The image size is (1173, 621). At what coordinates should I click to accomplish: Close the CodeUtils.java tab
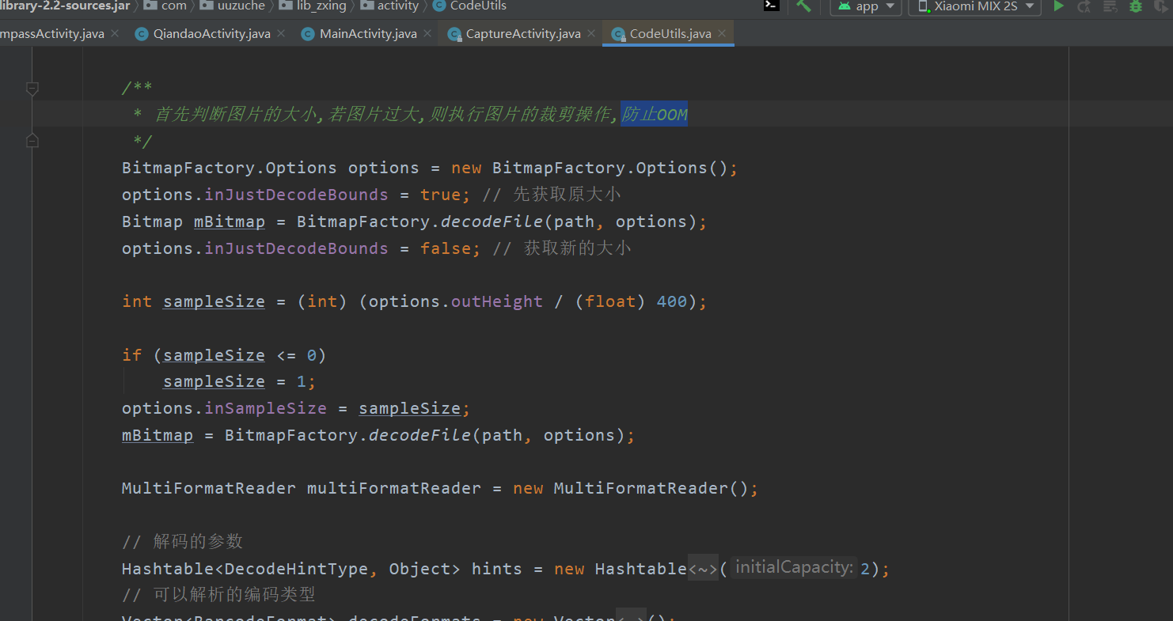pos(722,34)
